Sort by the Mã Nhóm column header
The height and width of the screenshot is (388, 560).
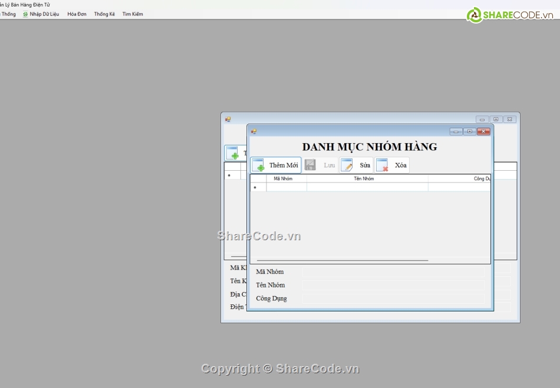[286, 178]
